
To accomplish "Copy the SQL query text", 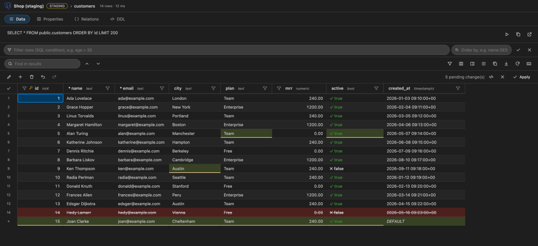I will (x=518, y=34).
